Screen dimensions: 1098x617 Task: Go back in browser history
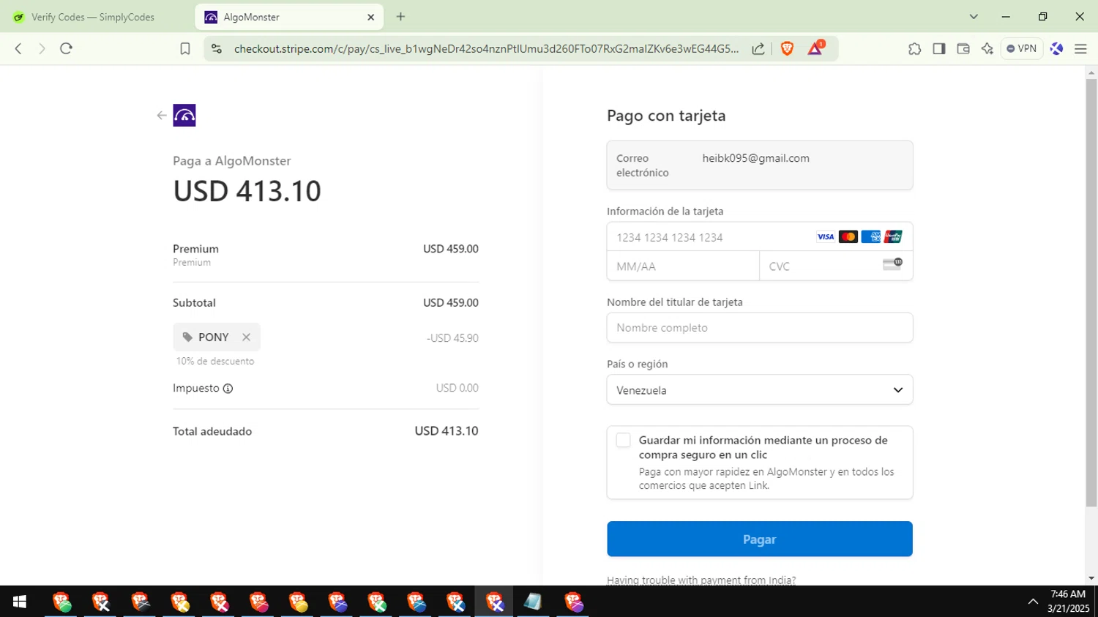coord(18,48)
